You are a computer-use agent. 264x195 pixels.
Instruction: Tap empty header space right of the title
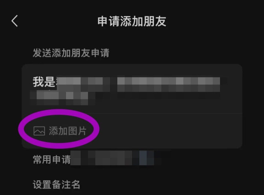point(214,21)
